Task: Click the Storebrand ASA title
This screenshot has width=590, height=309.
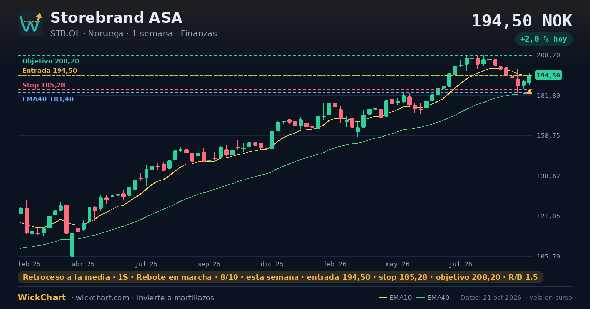Action: (116, 18)
